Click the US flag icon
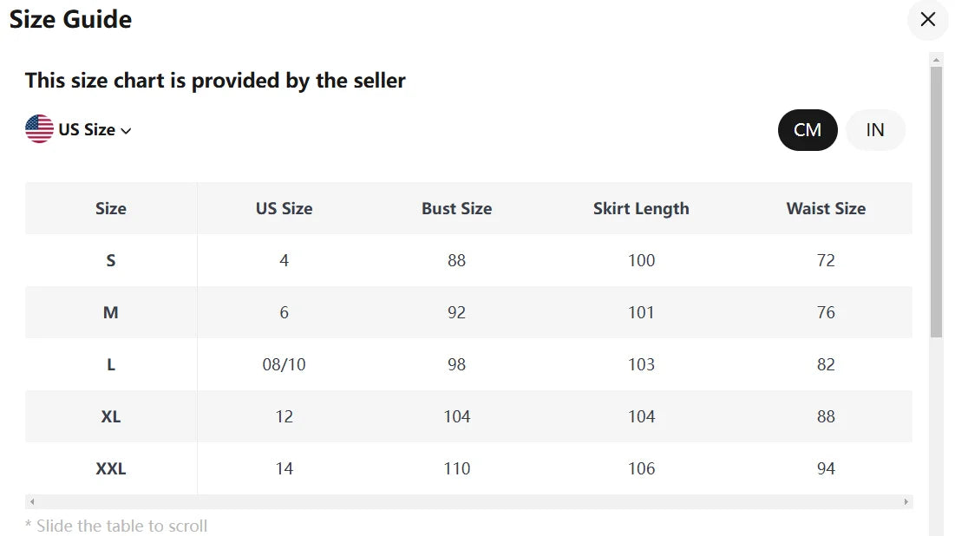The image size is (955, 536). [38, 127]
